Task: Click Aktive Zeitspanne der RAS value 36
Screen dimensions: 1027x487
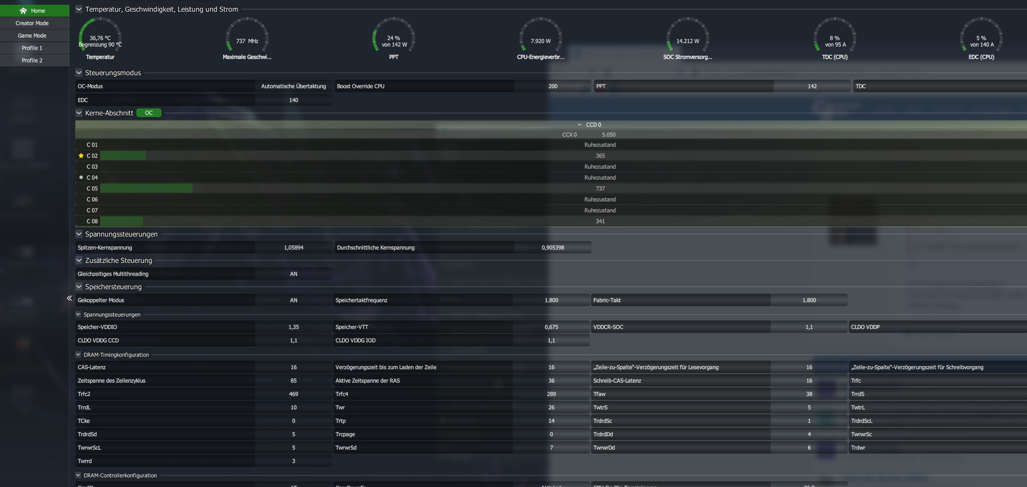Action: pyautogui.click(x=551, y=381)
